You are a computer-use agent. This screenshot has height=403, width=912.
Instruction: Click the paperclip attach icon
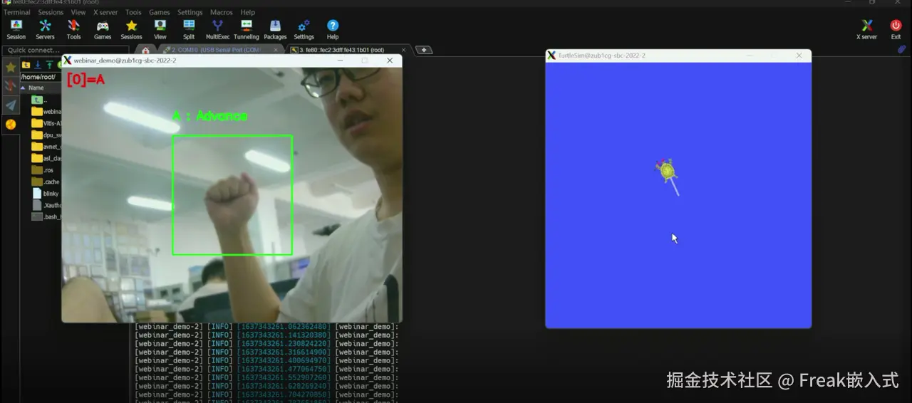point(901,49)
